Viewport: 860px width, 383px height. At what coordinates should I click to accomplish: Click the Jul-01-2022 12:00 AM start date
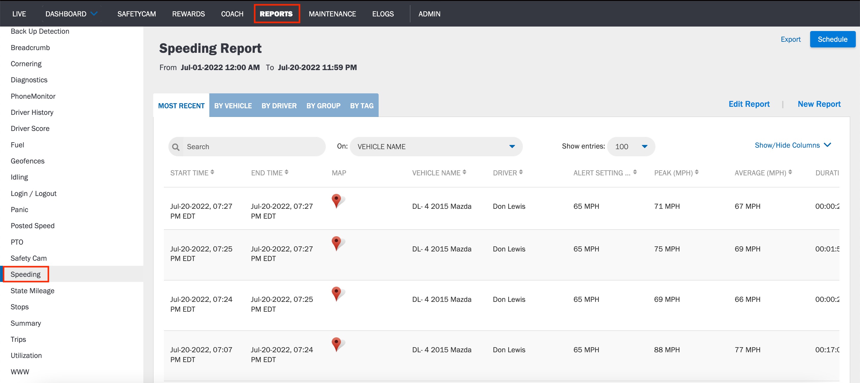[220, 67]
